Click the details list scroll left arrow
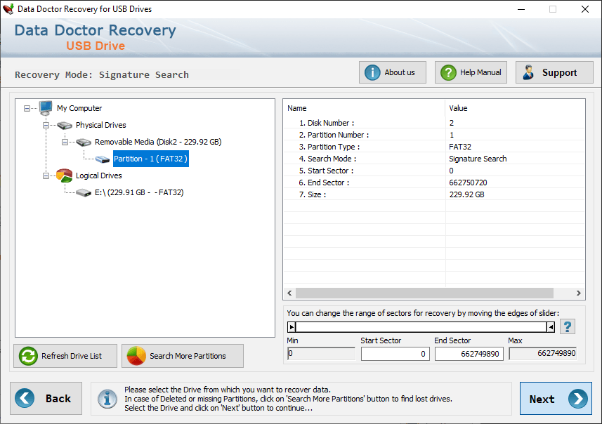The image size is (602, 424). 290,293
